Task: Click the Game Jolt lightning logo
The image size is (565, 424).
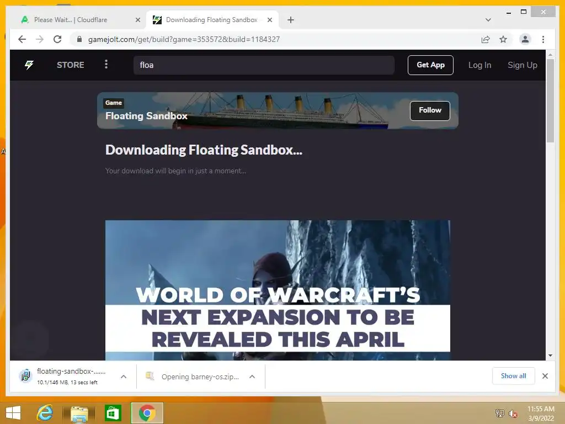Action: pyautogui.click(x=29, y=65)
